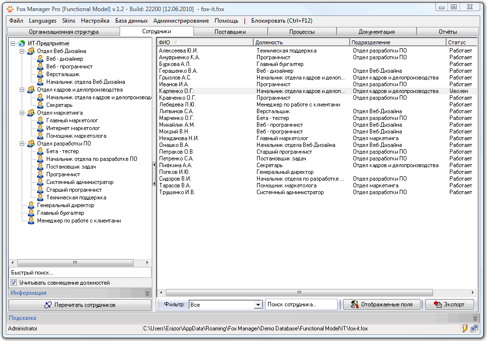The width and height of the screenshot is (487, 341).
Task: Click Блокировать (Ctrl+F12) in menu bar
Action: pos(282,21)
